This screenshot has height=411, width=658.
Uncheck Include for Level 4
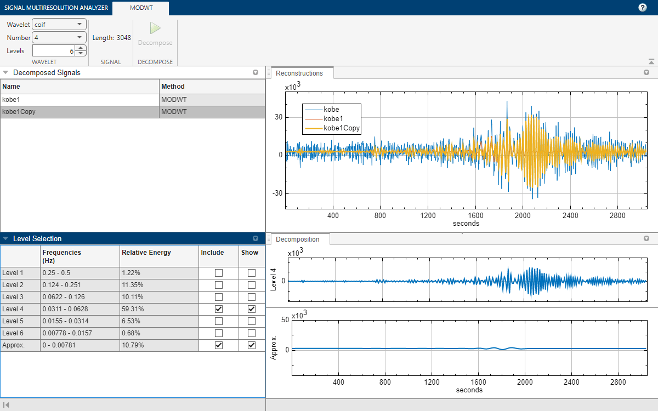click(219, 309)
